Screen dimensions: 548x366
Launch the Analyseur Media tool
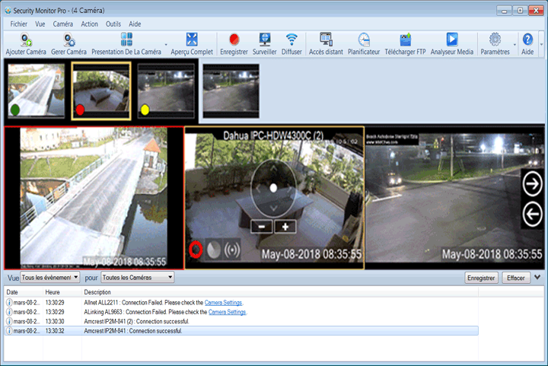point(451,40)
